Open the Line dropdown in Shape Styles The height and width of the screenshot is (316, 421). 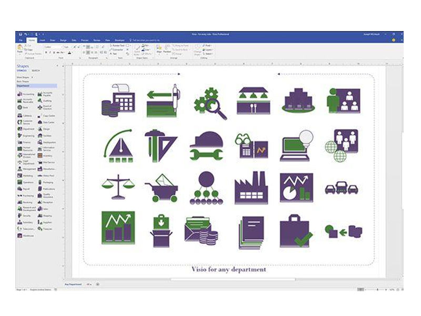(x=146, y=50)
